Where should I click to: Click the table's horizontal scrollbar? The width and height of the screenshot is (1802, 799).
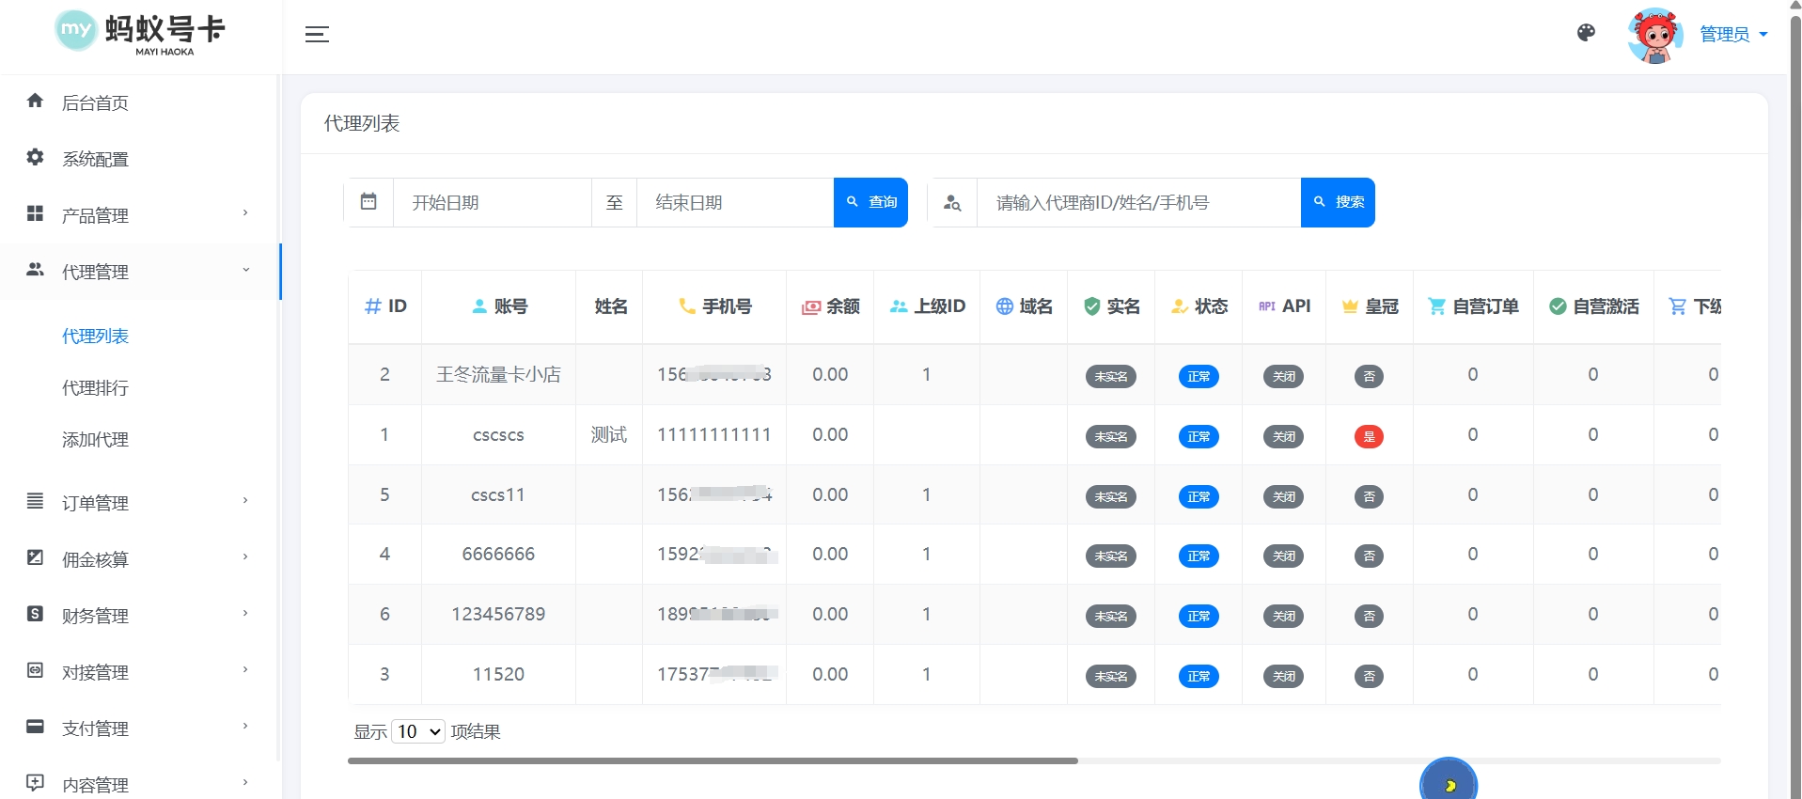click(x=713, y=760)
